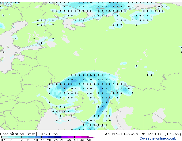This screenshot has width=182, height=141.
Task: Select the 30–35 mm purple legend swatch
Action: click(x=65, y=137)
